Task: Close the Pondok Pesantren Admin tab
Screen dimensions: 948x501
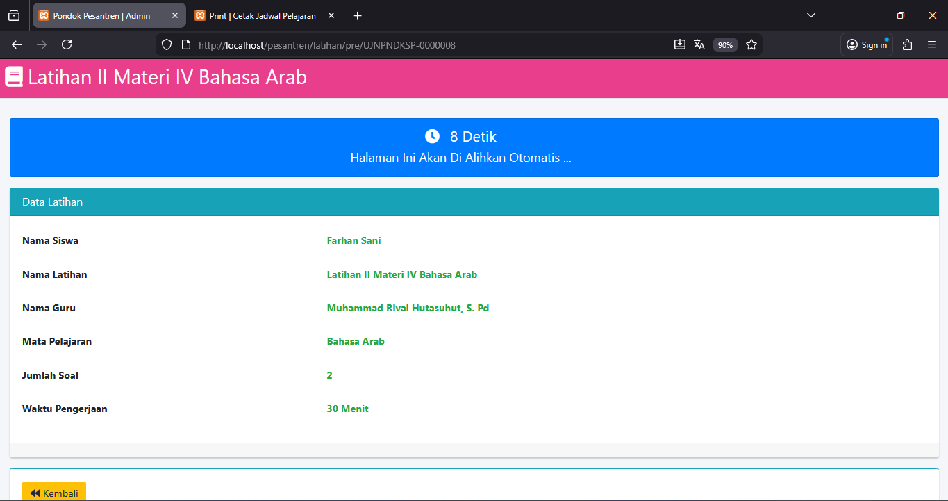Action: click(175, 15)
